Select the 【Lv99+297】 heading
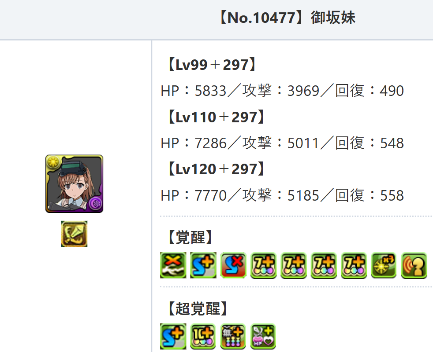The image size is (433, 352). [212, 65]
